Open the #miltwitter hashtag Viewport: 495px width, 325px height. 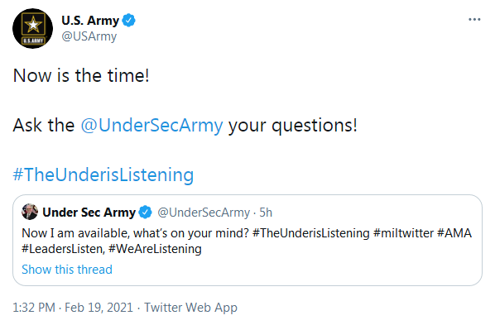pyautogui.click(x=403, y=233)
